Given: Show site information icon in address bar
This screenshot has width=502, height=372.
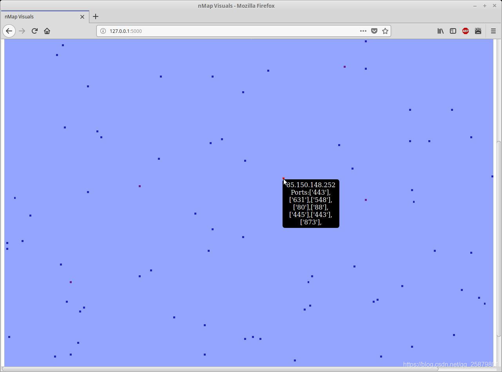Looking at the screenshot, I should click(103, 31).
